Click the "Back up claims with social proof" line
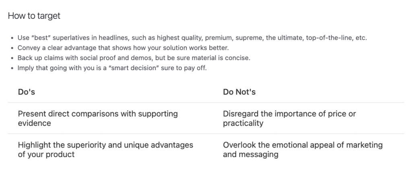Screen dimensions: 412x192 [x=134, y=58]
